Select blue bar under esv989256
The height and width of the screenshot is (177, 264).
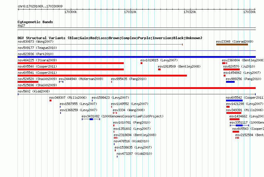[x=230, y=82]
